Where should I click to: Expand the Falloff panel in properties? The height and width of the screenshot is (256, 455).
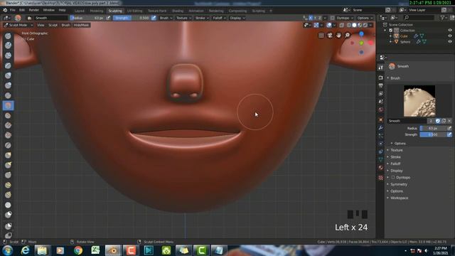point(395,164)
